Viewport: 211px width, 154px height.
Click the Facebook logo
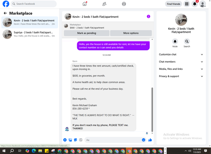(6, 4)
